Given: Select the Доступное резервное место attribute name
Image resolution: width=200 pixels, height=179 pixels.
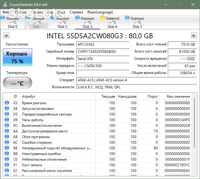Looking at the screenshot, I should [45, 131].
